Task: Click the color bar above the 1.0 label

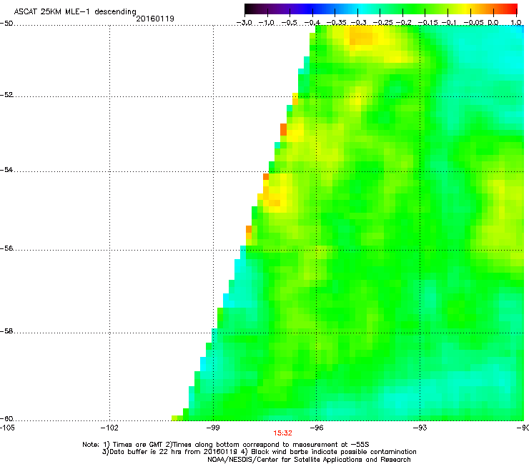Action: [x=516, y=9]
